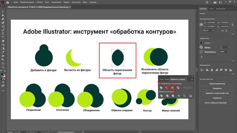Click Minus Back icon in Pathfinder panel
Image resolution: width=237 pixels, height=133 pixels.
pos(190,96)
